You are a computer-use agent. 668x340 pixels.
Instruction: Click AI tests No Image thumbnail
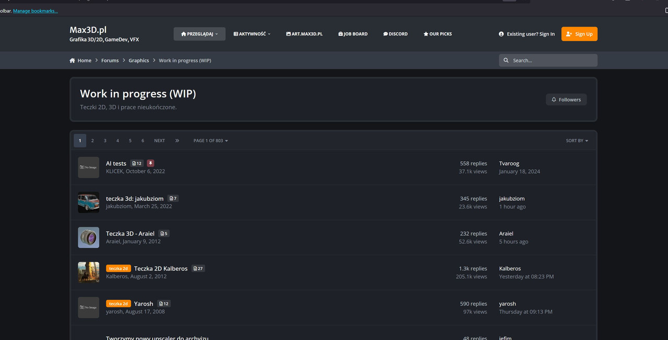88,167
